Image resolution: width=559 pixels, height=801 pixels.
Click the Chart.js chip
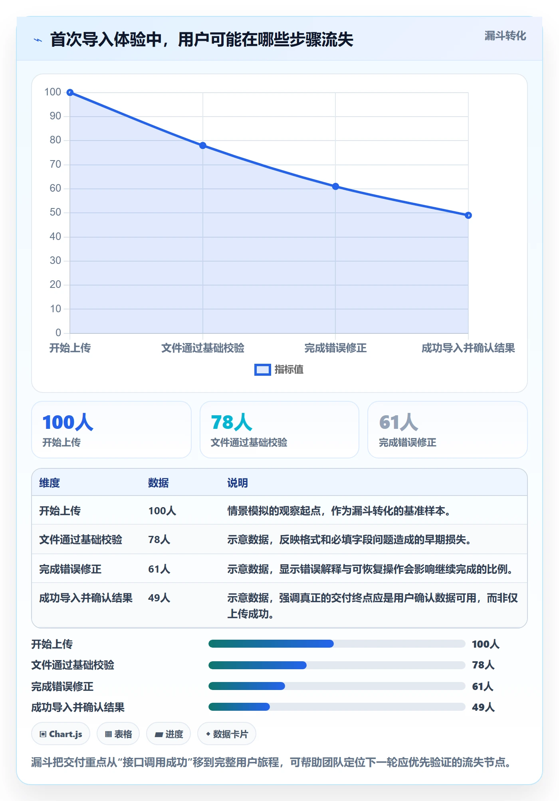pos(61,734)
